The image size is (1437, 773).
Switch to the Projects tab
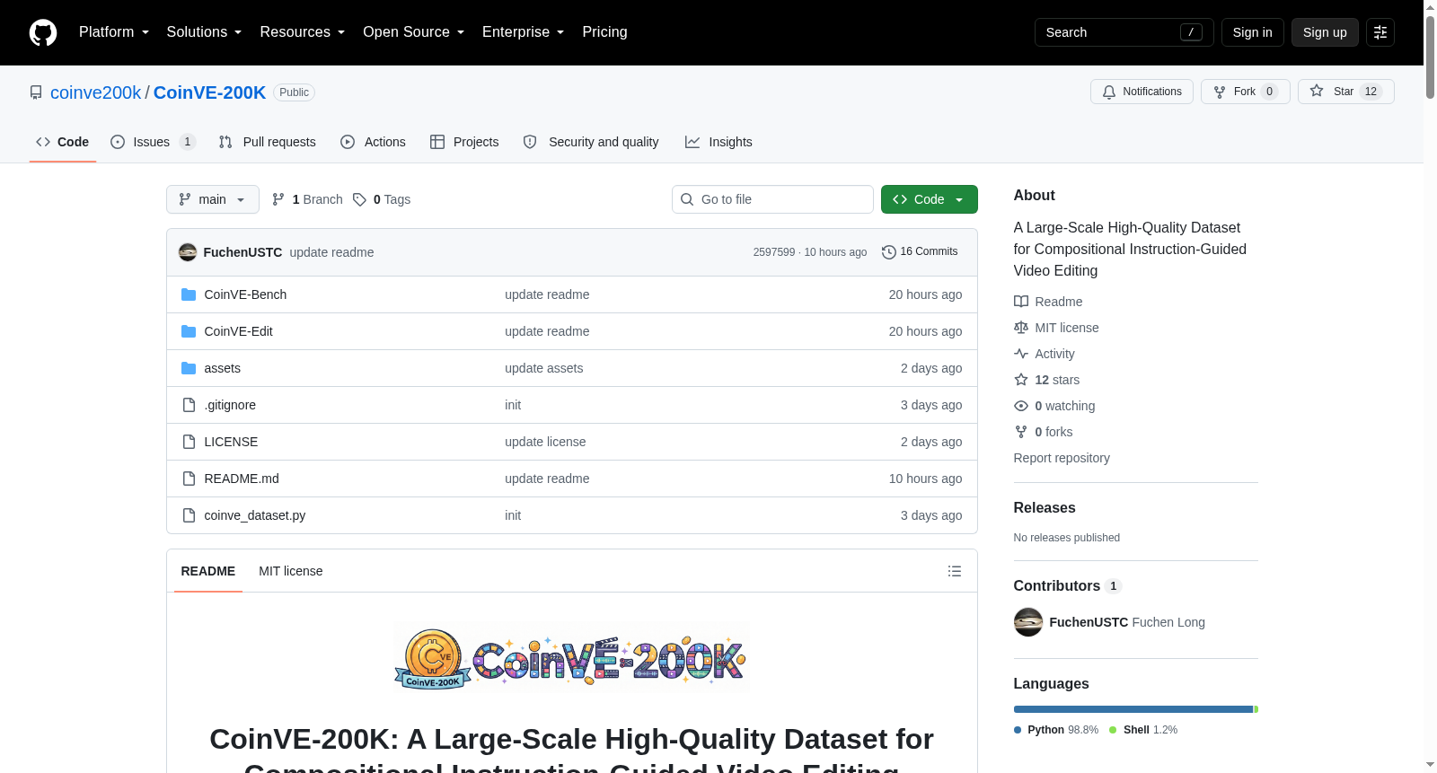coord(464,142)
